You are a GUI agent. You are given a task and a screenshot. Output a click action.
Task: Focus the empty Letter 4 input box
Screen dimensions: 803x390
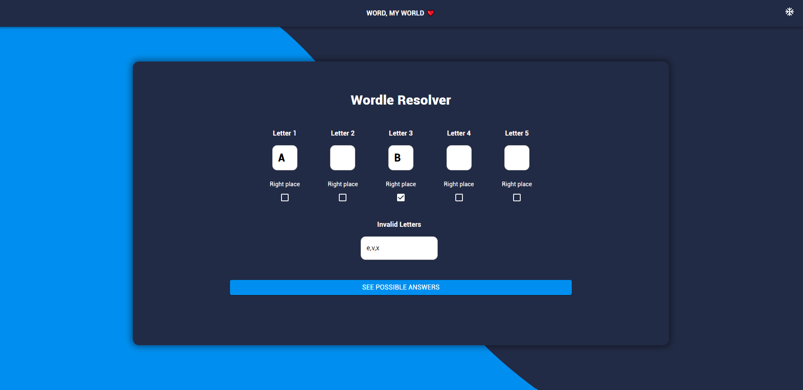[459, 158]
